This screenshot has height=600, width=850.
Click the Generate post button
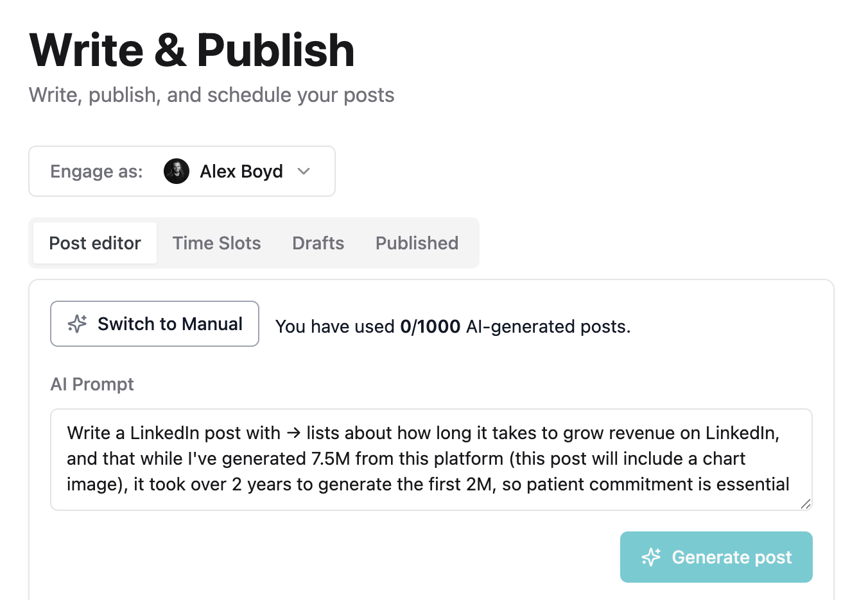[716, 557]
